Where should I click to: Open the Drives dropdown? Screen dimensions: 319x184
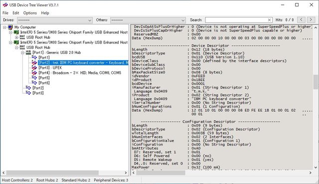click(55, 20)
